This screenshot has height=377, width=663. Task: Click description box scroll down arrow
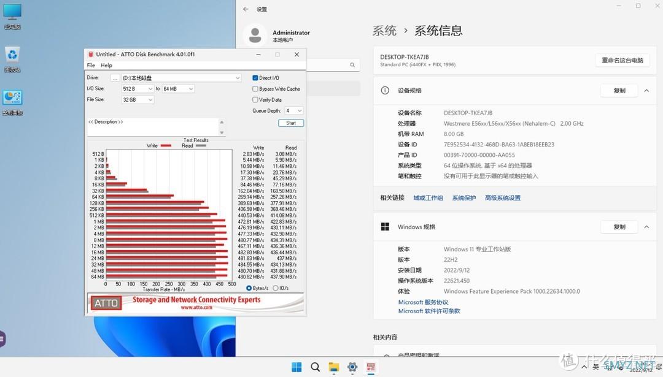click(x=222, y=132)
